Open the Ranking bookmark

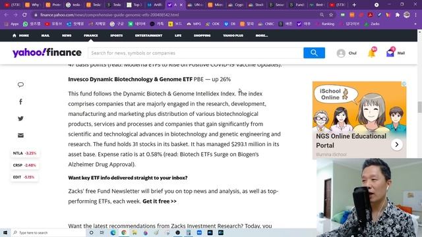[325, 24]
